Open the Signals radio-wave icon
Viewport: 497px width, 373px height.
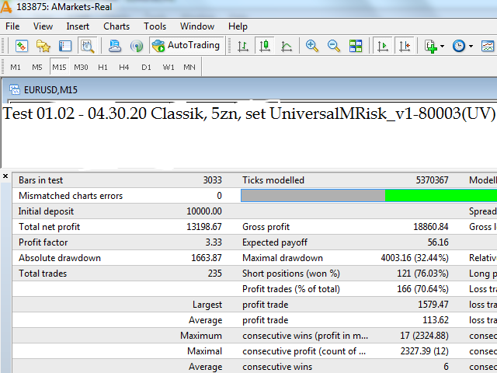(x=137, y=47)
